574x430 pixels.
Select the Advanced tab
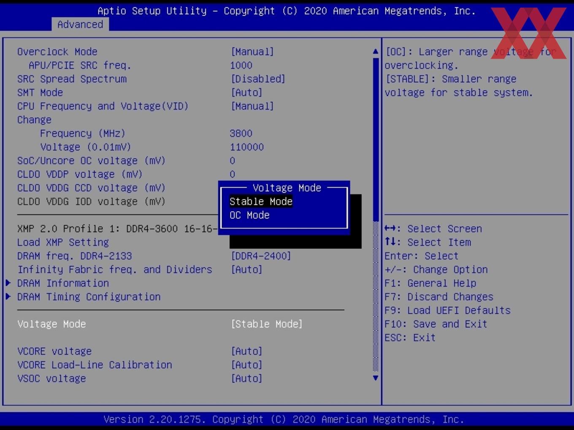[x=80, y=24]
